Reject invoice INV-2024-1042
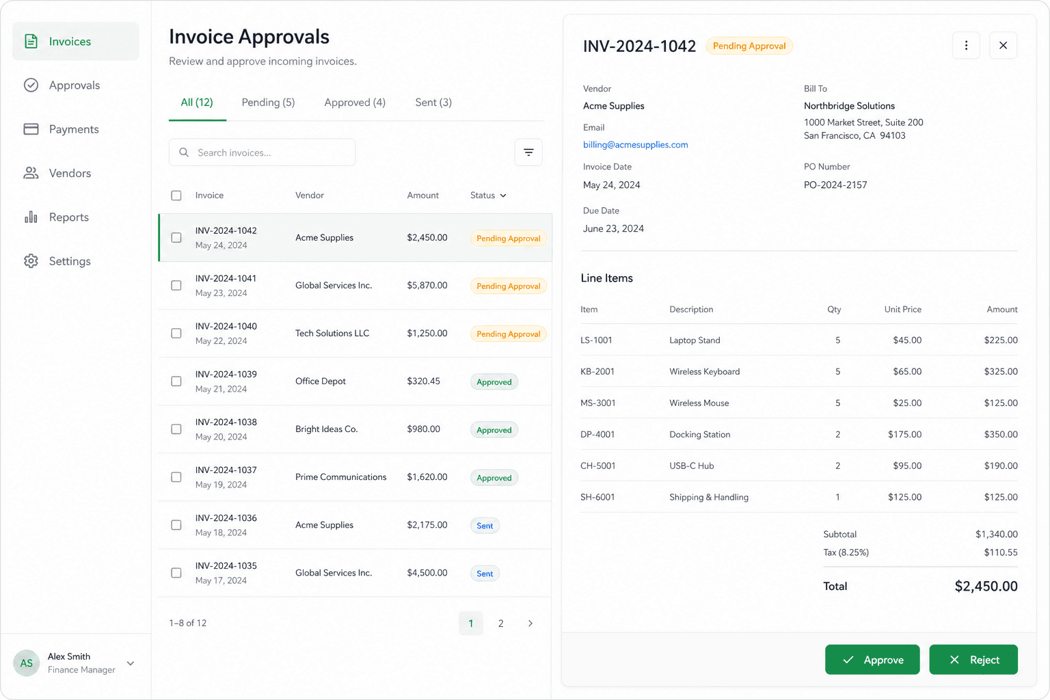Screen dimensions: 1050x700 (x=973, y=660)
